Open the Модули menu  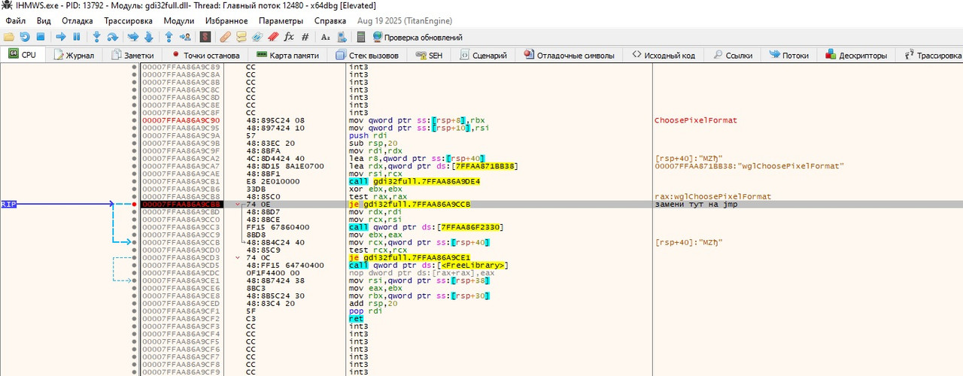click(178, 21)
